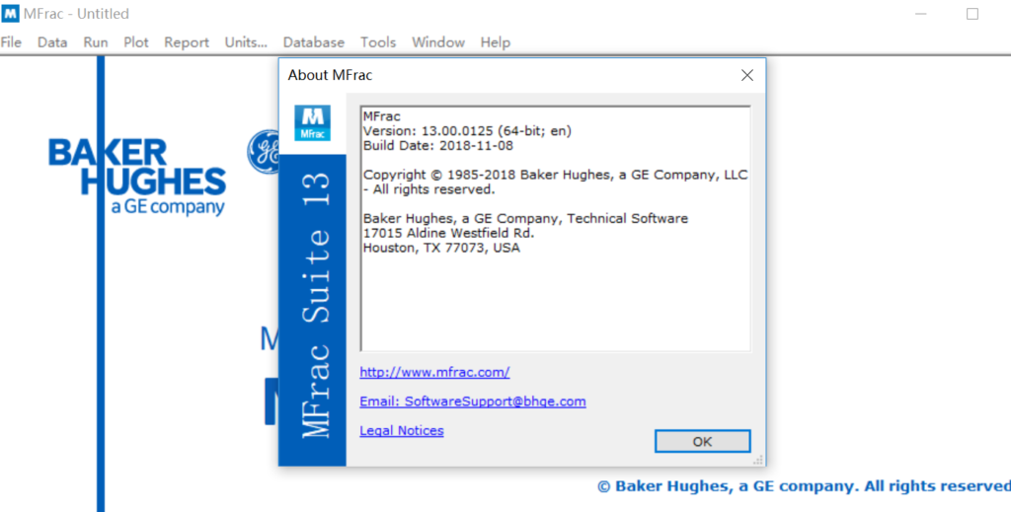The width and height of the screenshot is (1011, 512).
Task: Open the Tools menu
Action: point(378,42)
